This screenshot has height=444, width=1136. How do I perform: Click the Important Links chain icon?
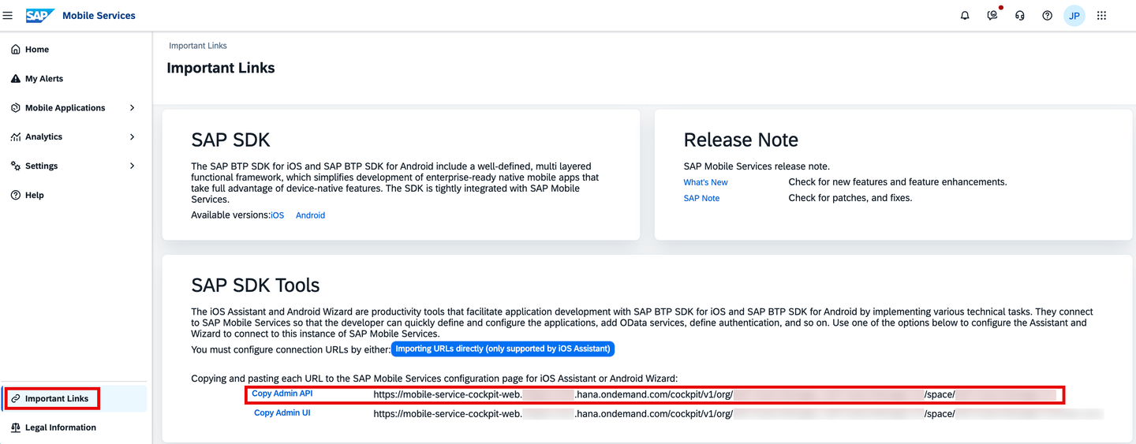tap(16, 398)
